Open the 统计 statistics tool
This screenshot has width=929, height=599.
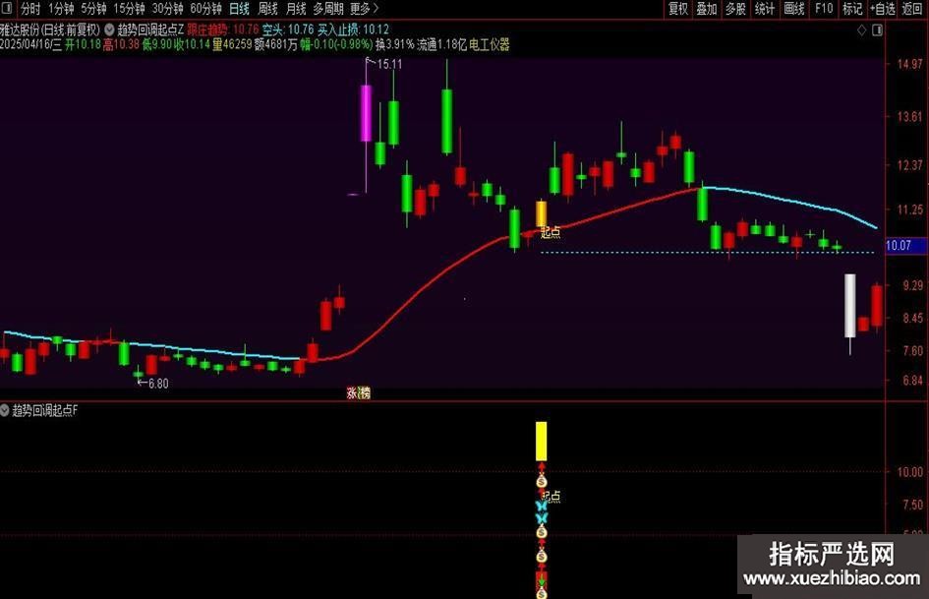[x=765, y=9]
